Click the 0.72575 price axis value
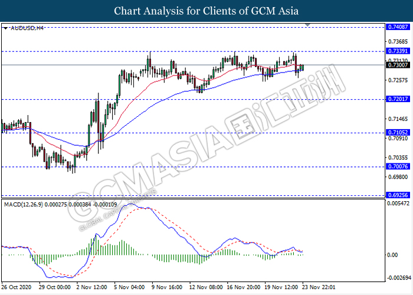The height and width of the screenshot is (295, 413). 398,80
